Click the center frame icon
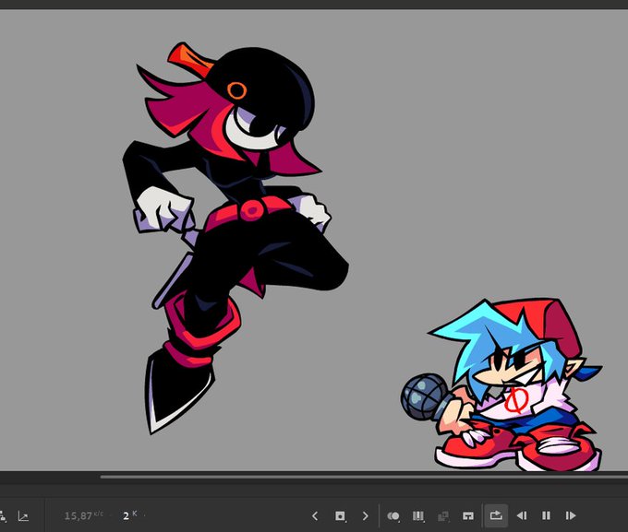The width and height of the screenshot is (628, 532). pyautogui.click(x=468, y=516)
